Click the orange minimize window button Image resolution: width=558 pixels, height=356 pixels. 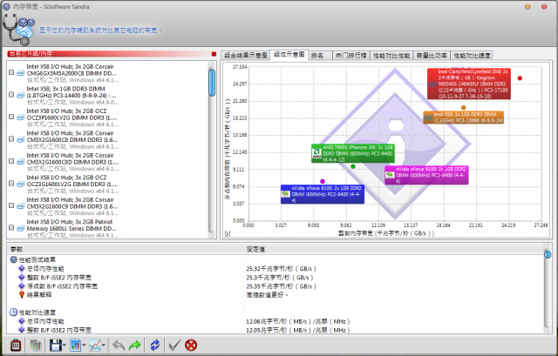pos(527,7)
